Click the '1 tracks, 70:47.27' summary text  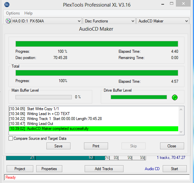[x=171, y=158]
